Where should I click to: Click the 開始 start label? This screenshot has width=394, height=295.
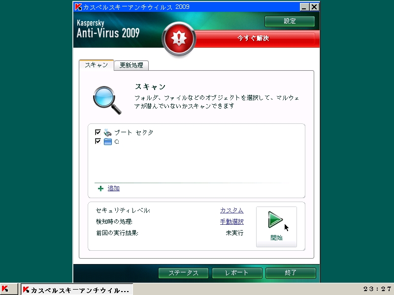click(x=276, y=238)
